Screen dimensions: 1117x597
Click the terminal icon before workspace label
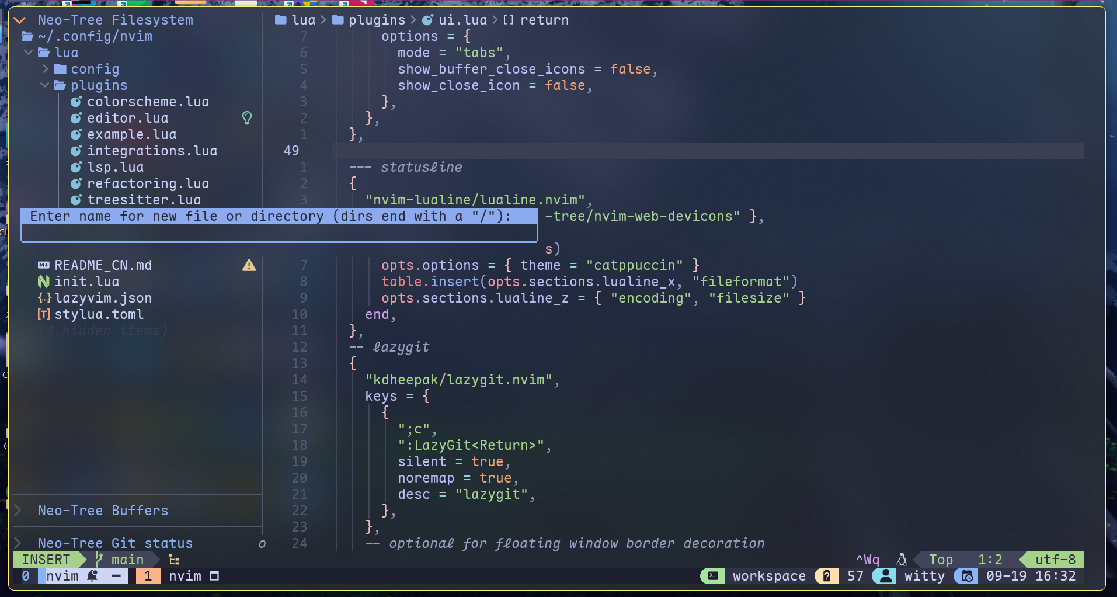click(x=712, y=576)
